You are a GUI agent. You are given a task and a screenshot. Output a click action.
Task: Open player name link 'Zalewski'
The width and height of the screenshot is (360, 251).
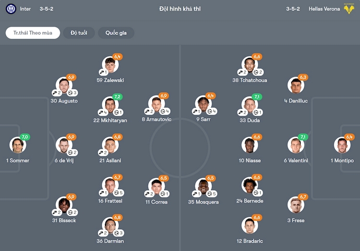coord(110,80)
